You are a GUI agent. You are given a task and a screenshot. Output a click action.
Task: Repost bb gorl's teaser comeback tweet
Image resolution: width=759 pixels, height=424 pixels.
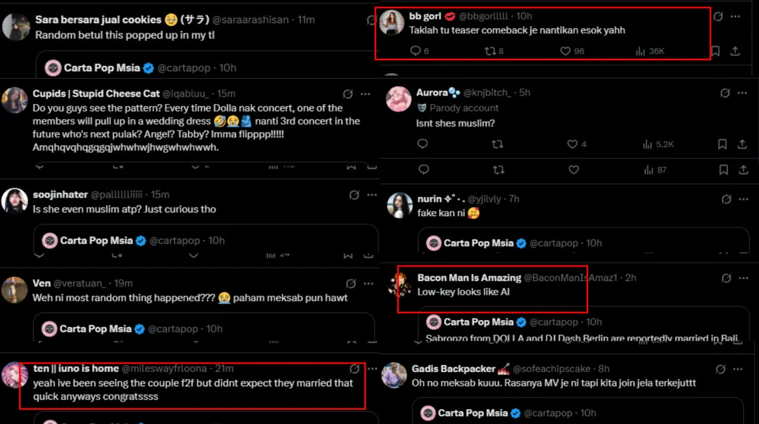490,51
